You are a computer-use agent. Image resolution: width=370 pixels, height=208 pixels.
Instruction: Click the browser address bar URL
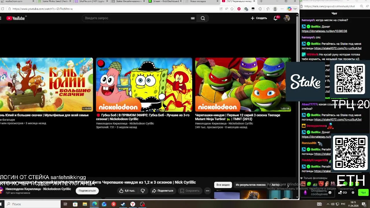click(x=42, y=9)
